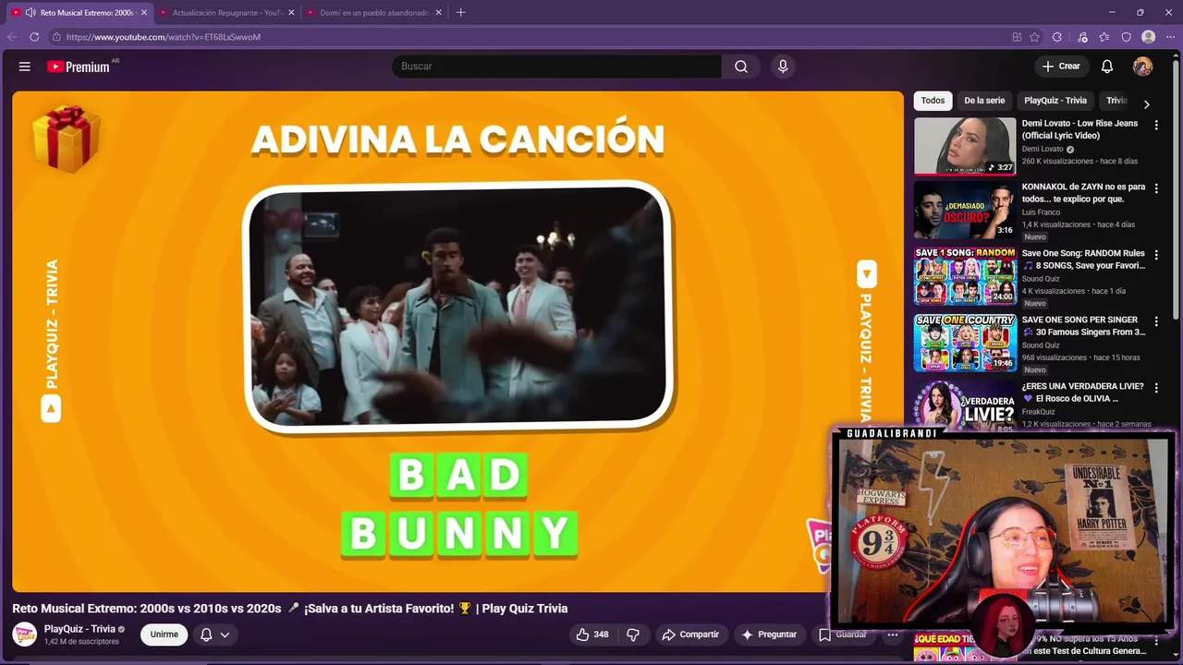
Task: Open options for Save One Song RANDOM video
Action: 1156,255
